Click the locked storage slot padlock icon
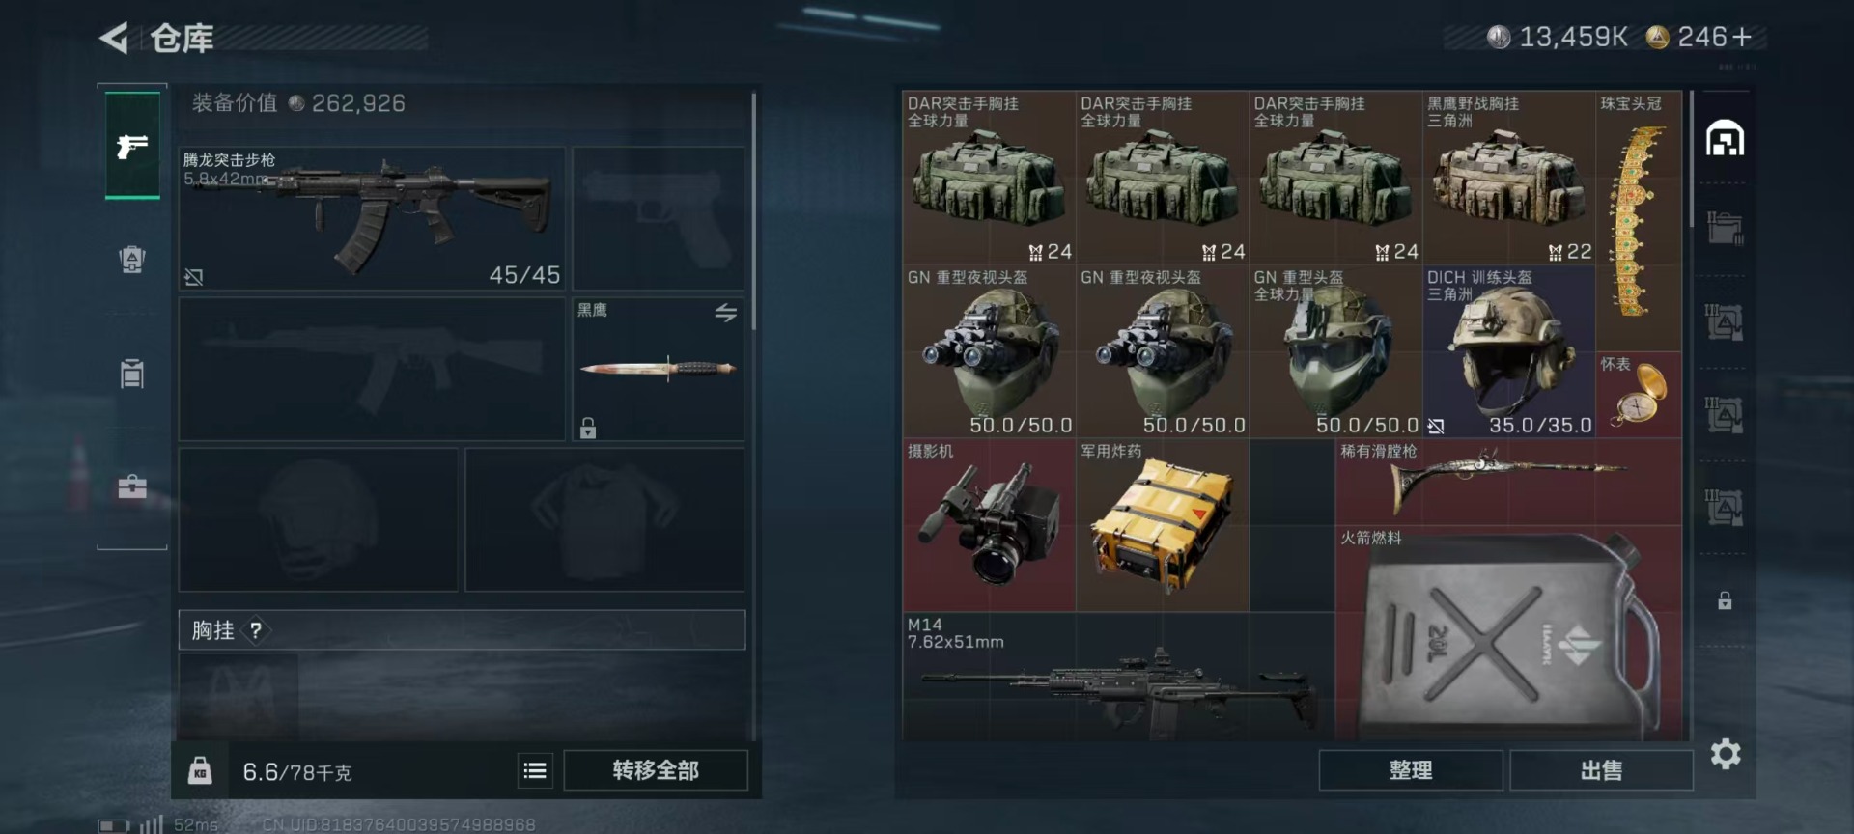This screenshot has width=1854, height=834. click(1725, 600)
